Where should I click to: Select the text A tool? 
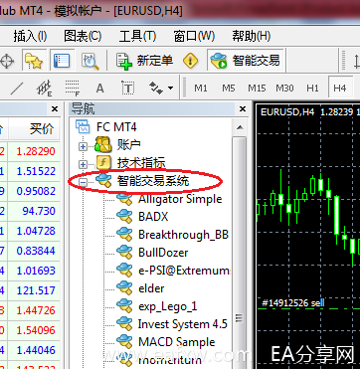pyautogui.click(x=99, y=89)
